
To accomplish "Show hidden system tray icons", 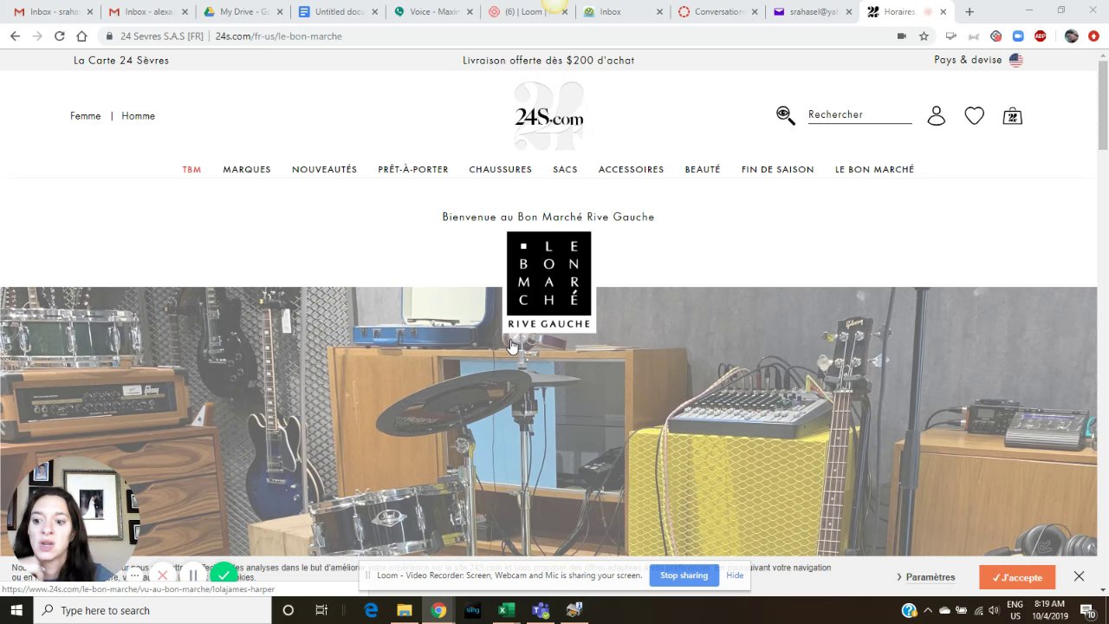I will (x=927, y=610).
